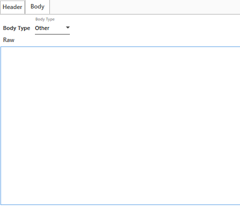The height and width of the screenshot is (206, 240).
Task: Click the empty tab strip beside Body
Action: point(145,7)
